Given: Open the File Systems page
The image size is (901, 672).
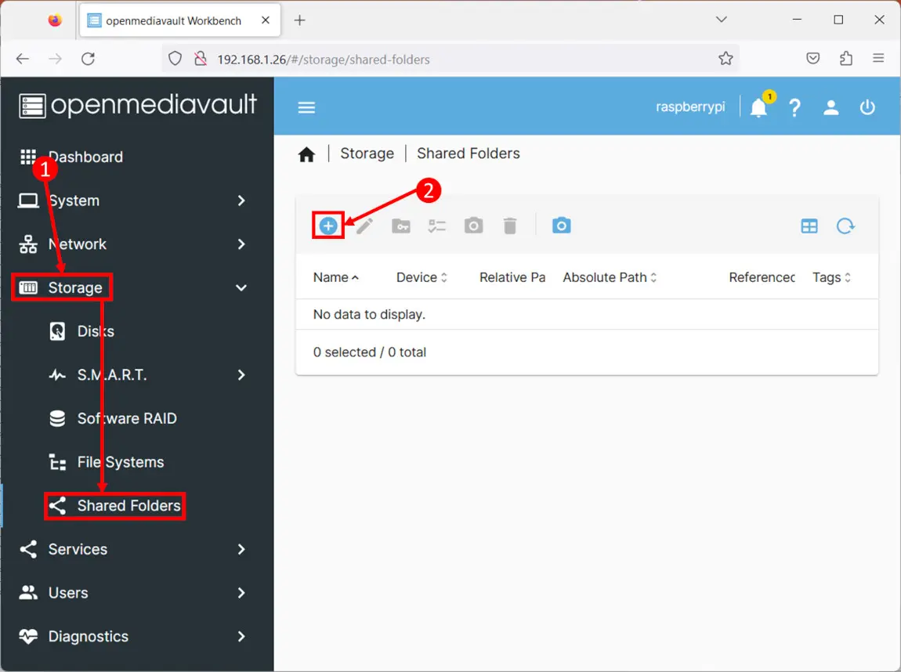Looking at the screenshot, I should [x=120, y=462].
